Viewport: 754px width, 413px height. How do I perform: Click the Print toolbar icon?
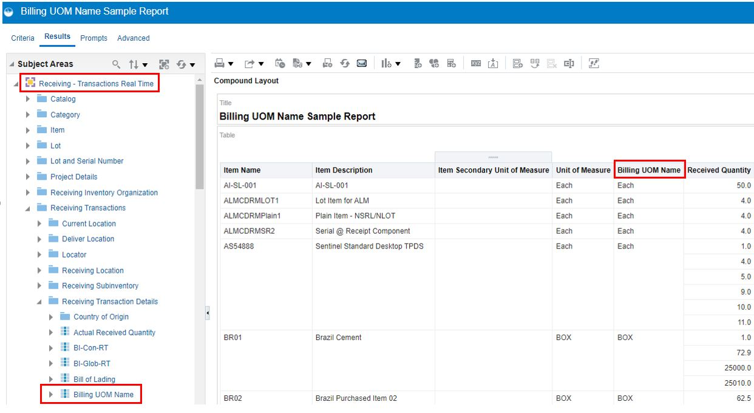click(220, 64)
